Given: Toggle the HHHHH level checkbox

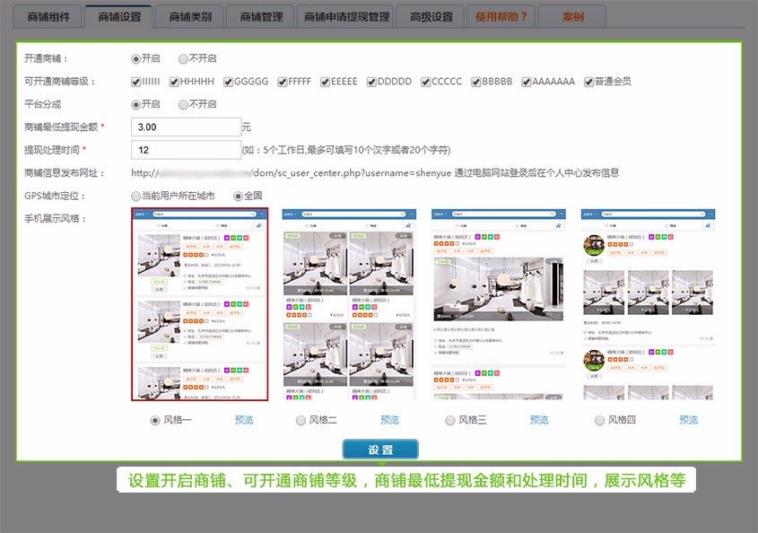Looking at the screenshot, I should tap(173, 82).
